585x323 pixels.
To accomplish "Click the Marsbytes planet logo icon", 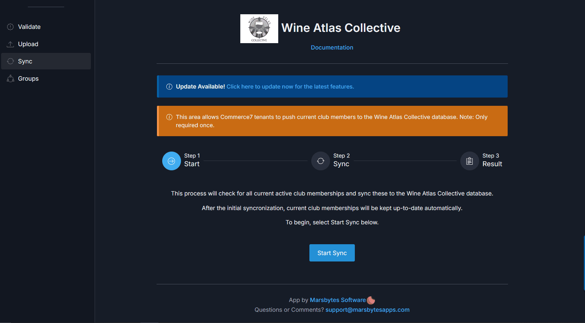I will click(371, 300).
